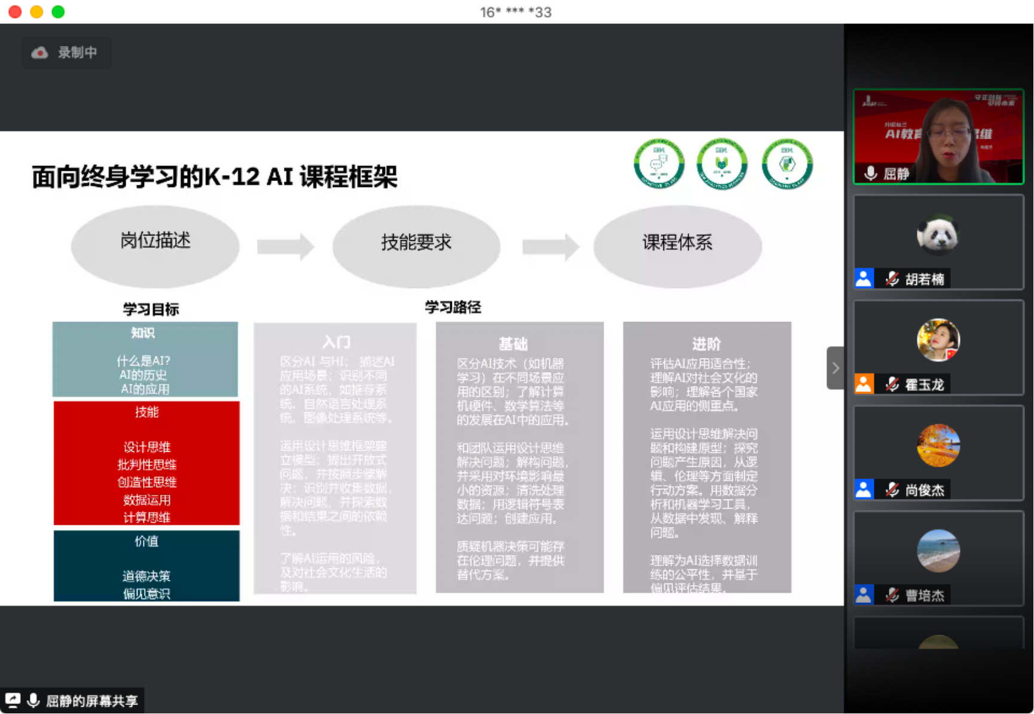Toggle 胡若楠's muted microphone icon
1034x714 pixels.
[x=892, y=278]
